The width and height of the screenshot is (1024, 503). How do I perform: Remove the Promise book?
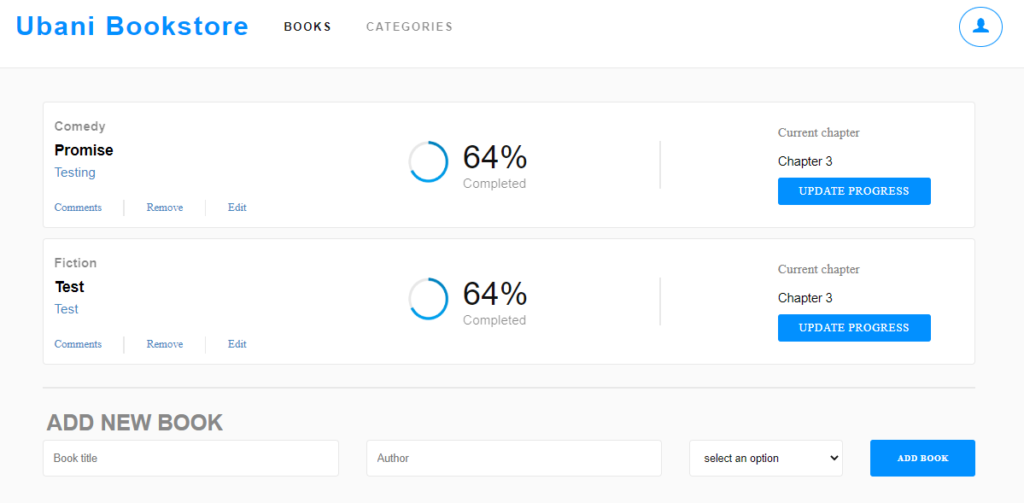[x=164, y=207]
